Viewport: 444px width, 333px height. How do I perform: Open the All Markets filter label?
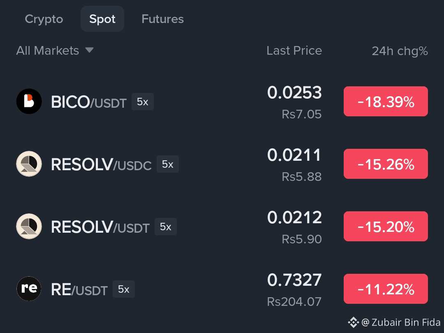48,51
